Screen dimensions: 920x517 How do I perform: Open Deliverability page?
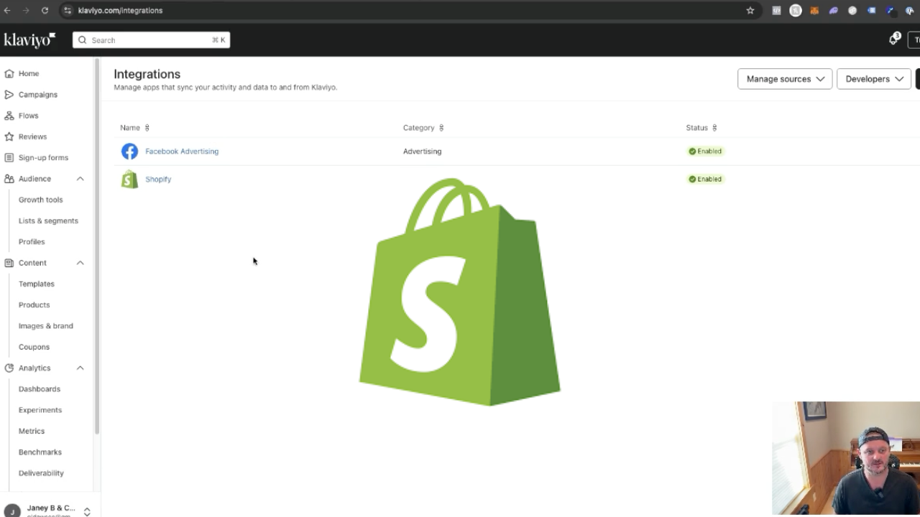coord(41,473)
